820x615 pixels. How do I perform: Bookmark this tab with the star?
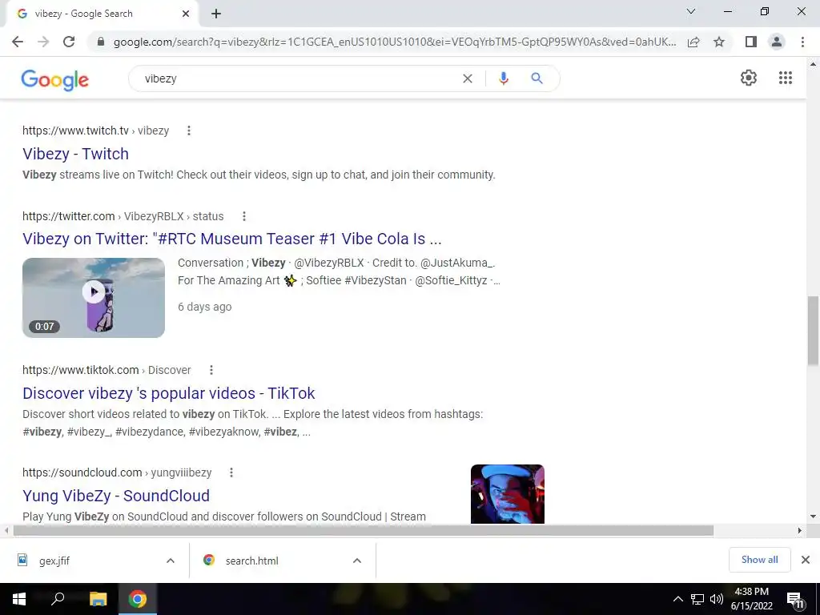tap(719, 42)
